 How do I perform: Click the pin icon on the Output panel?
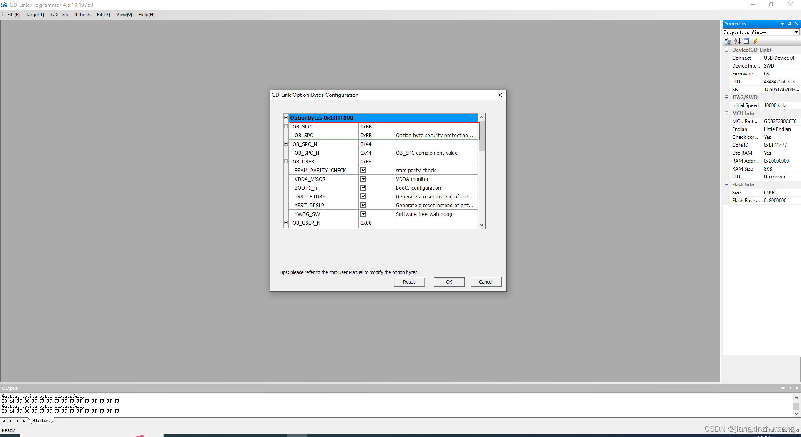[x=789, y=388]
